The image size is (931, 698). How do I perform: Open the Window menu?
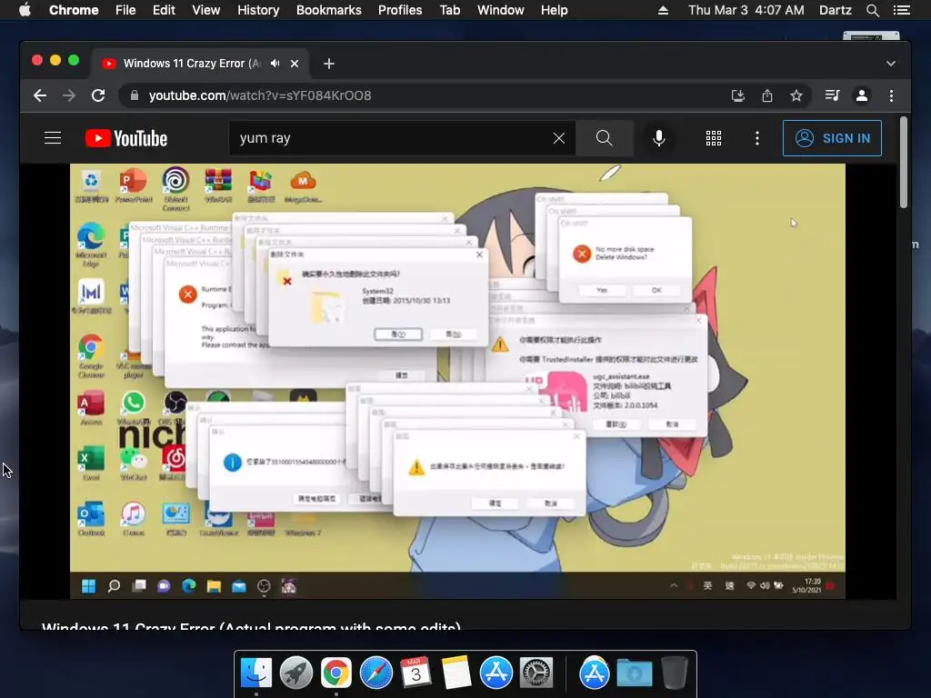tap(501, 10)
